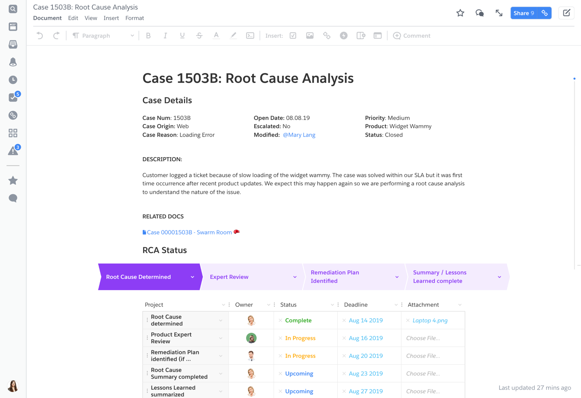Click the Share button
This screenshot has width=581, height=398.
coord(523,13)
